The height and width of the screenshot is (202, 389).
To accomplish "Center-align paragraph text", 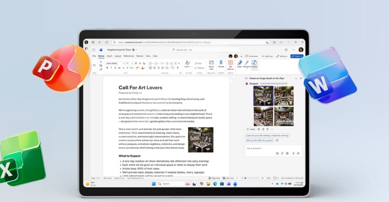I will click(155, 68).
